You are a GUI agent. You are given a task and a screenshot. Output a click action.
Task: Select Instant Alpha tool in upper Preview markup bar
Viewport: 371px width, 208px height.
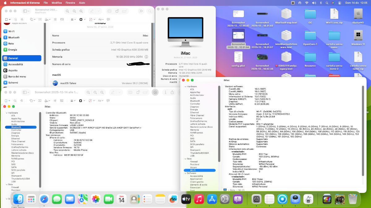(x=15, y=19)
